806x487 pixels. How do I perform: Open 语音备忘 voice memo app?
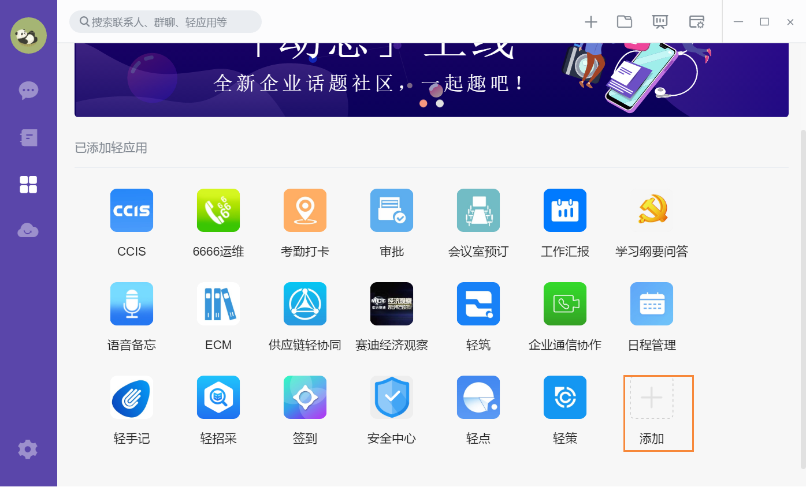[x=132, y=304]
